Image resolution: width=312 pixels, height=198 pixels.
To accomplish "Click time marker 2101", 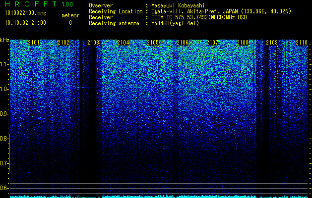I will 34,43.
